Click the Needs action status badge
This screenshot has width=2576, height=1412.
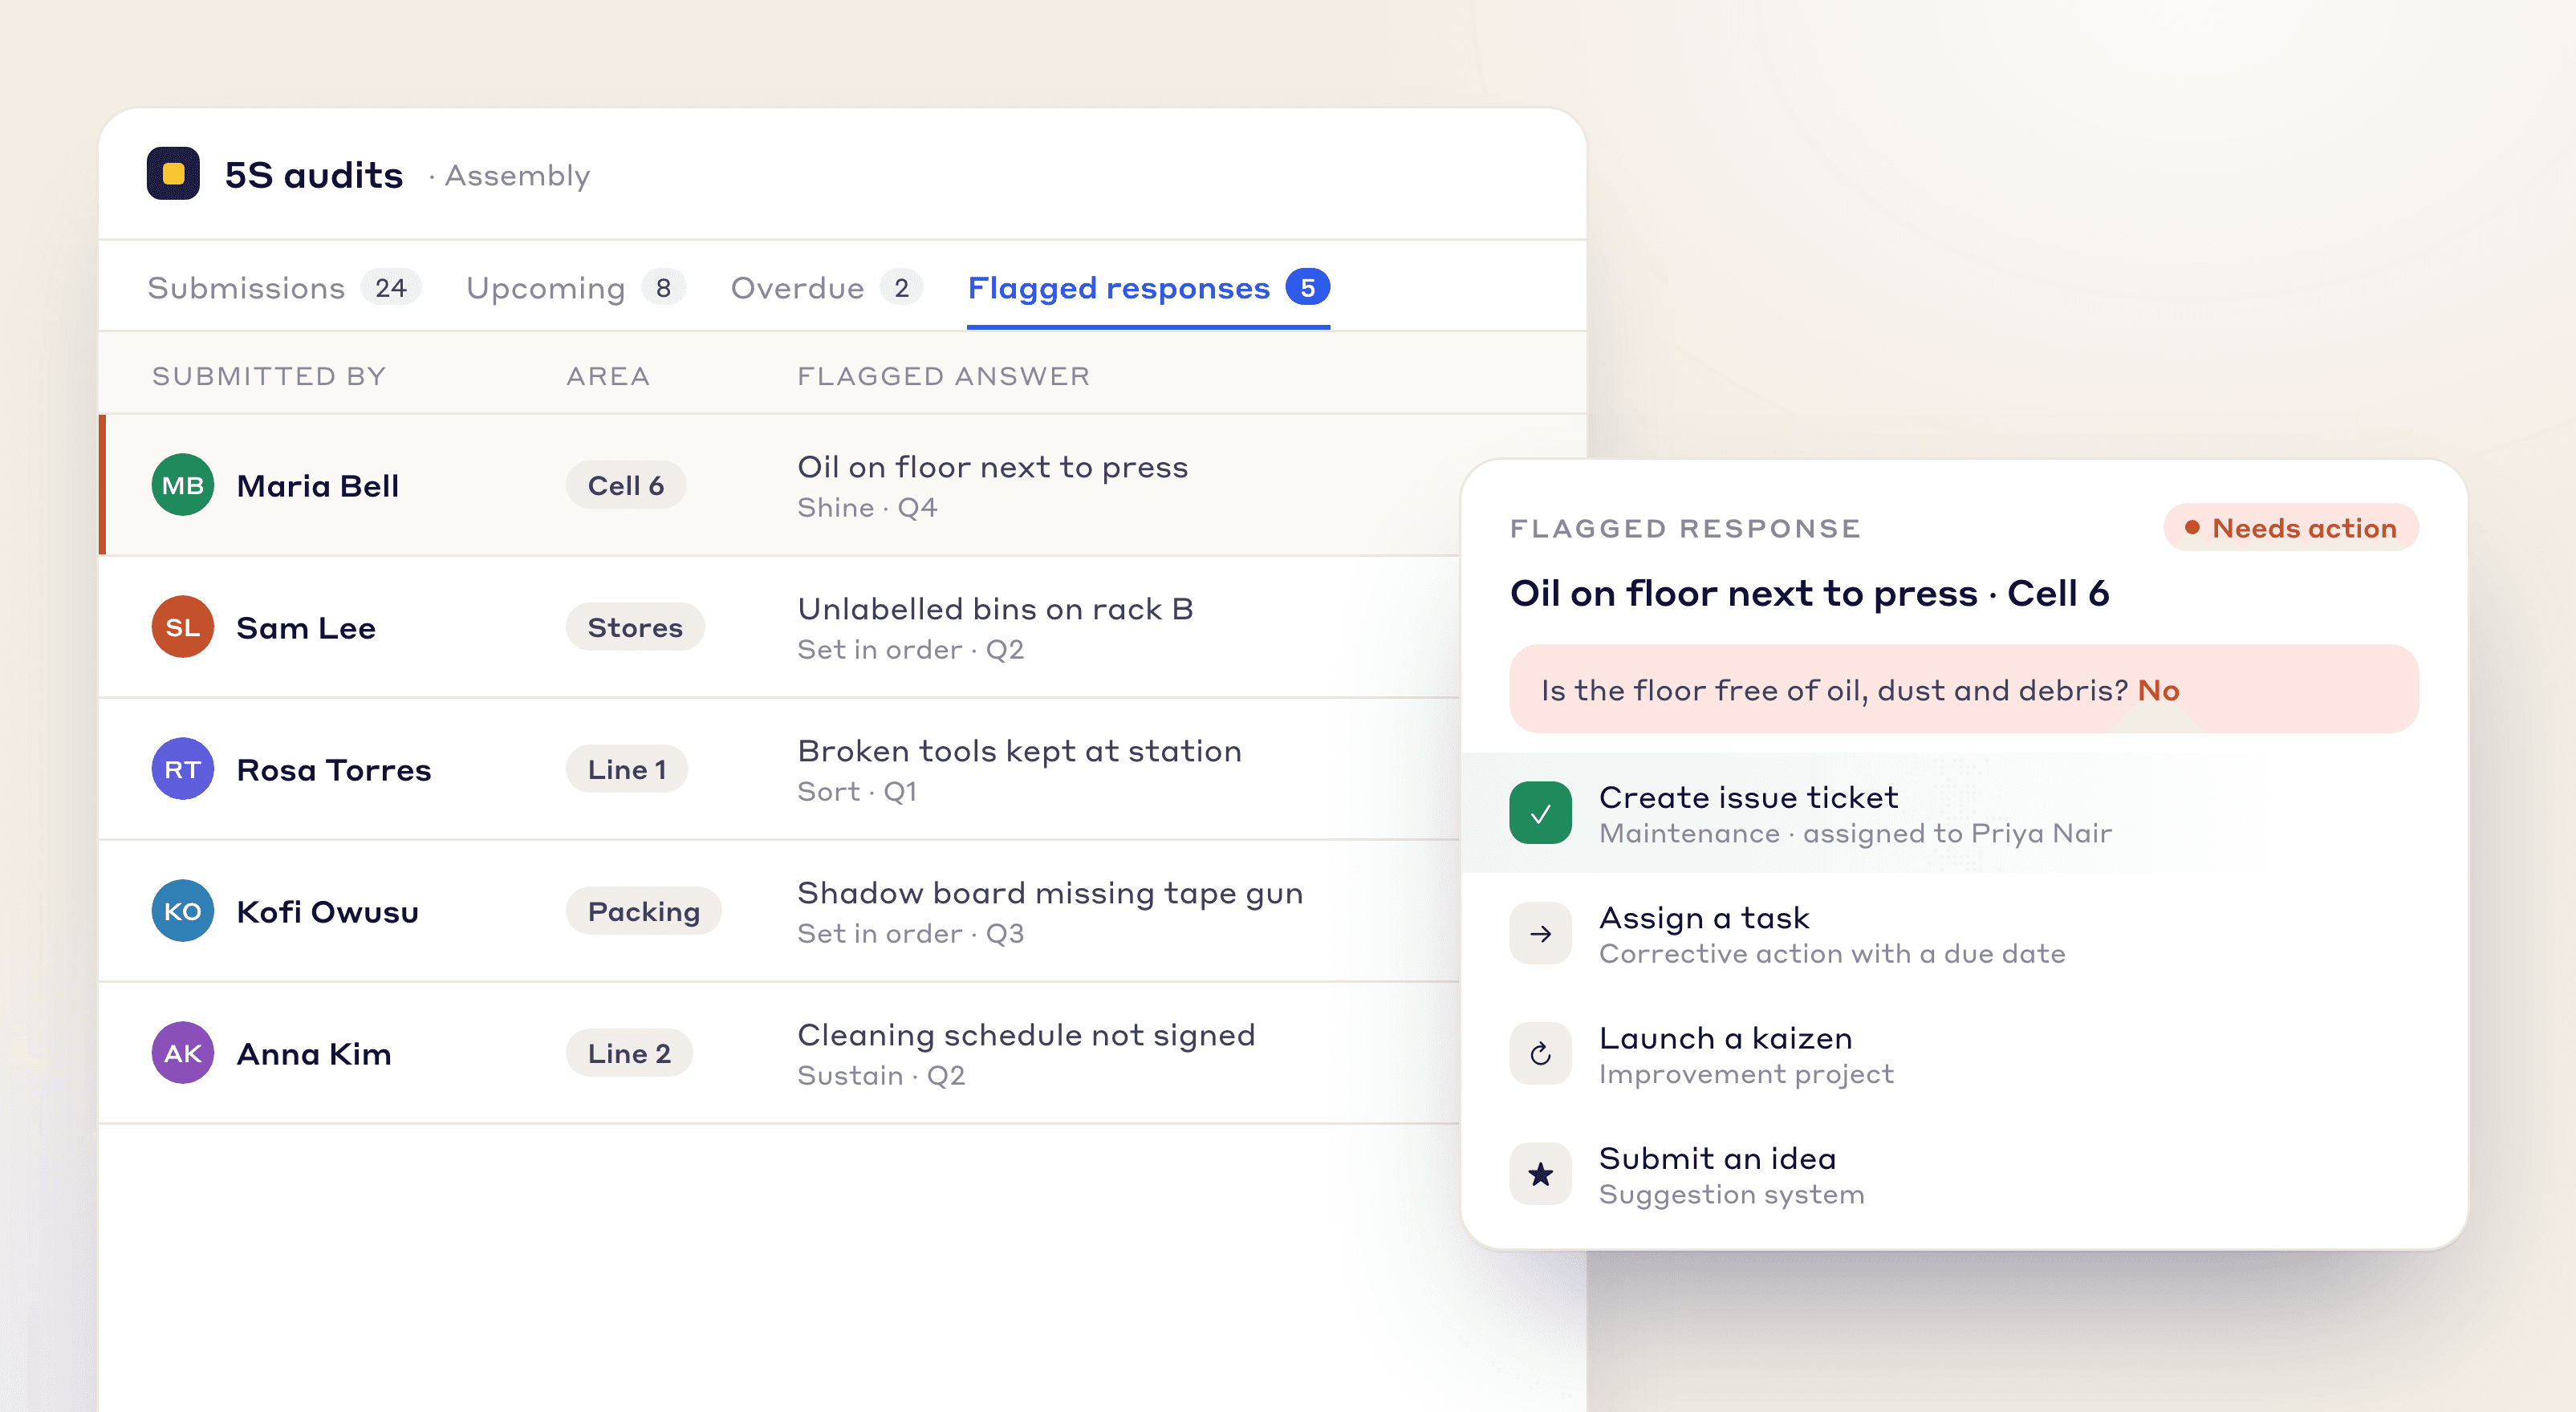[x=2291, y=527]
